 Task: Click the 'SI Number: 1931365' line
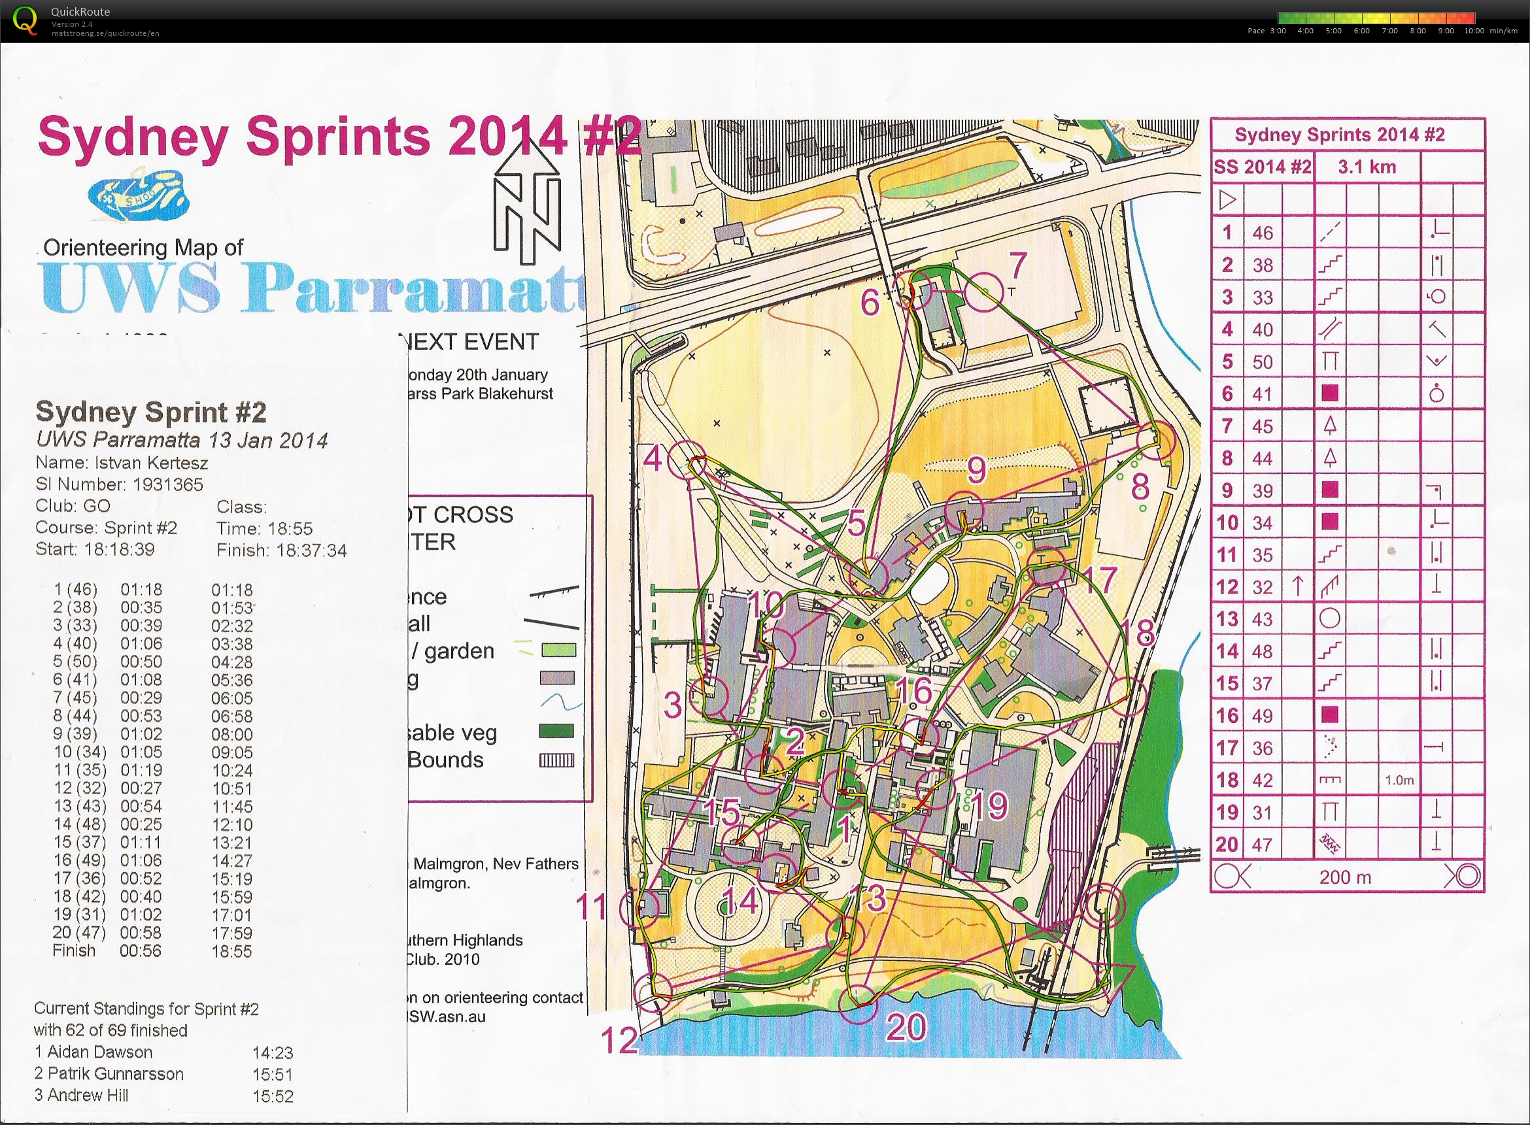pyautogui.click(x=119, y=485)
